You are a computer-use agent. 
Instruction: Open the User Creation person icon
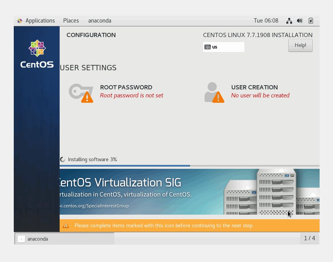[214, 92]
